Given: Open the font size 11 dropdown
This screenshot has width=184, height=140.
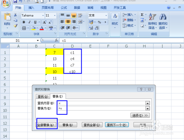Looking at the screenshot, I should tap(55, 15).
